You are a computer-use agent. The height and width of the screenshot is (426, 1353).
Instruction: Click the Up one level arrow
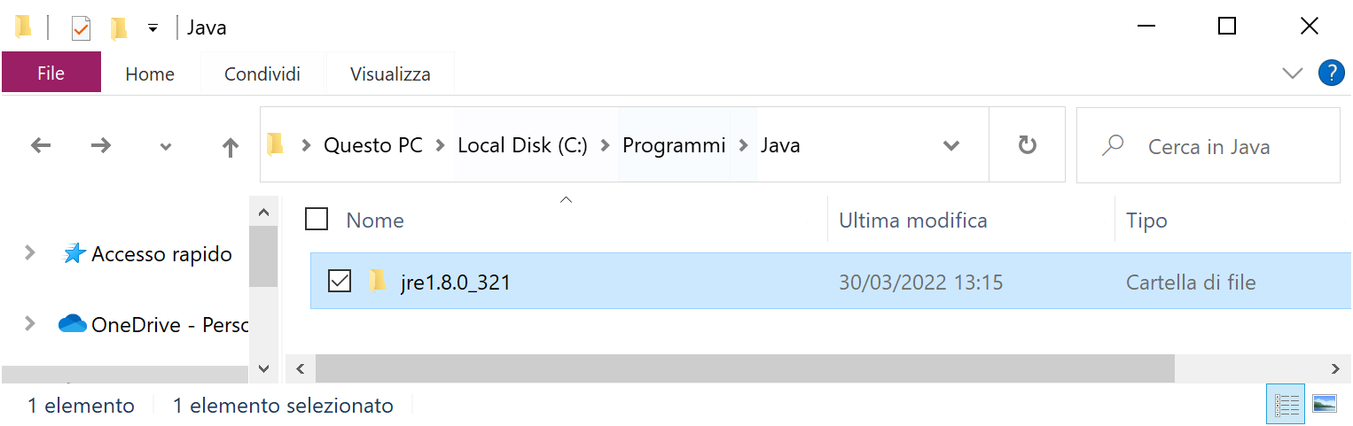[x=231, y=146]
